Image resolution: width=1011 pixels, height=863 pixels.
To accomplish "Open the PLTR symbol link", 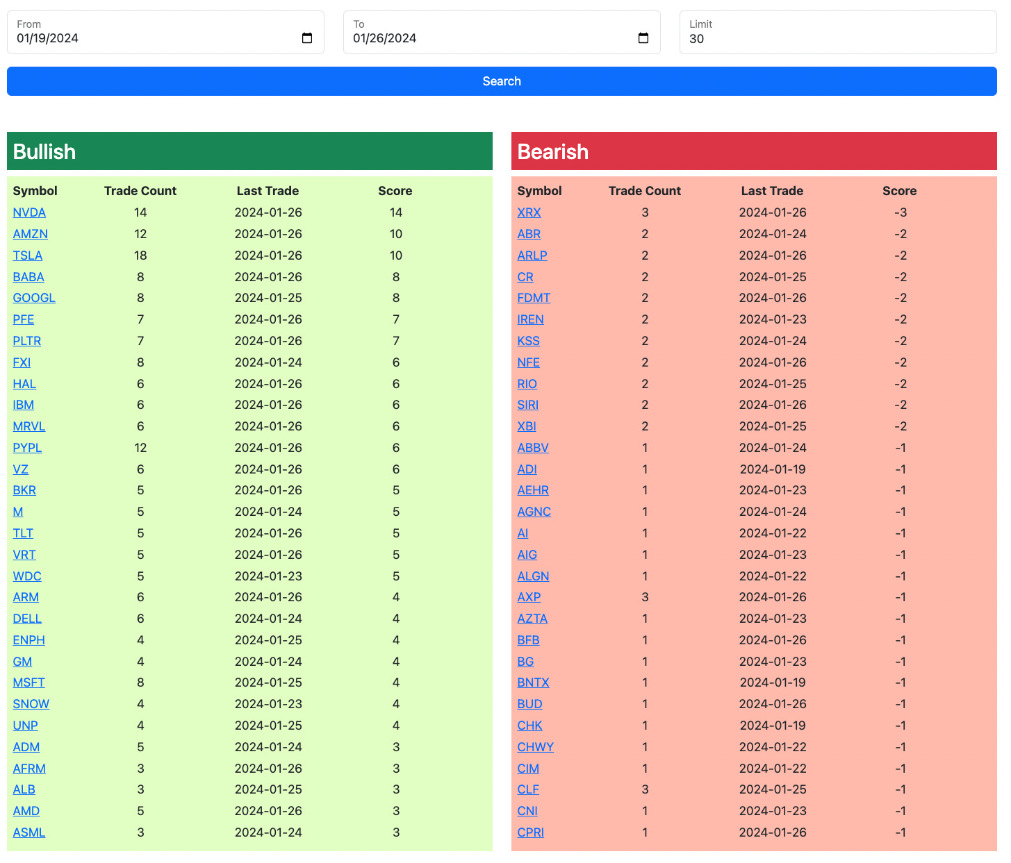I will pyautogui.click(x=27, y=341).
